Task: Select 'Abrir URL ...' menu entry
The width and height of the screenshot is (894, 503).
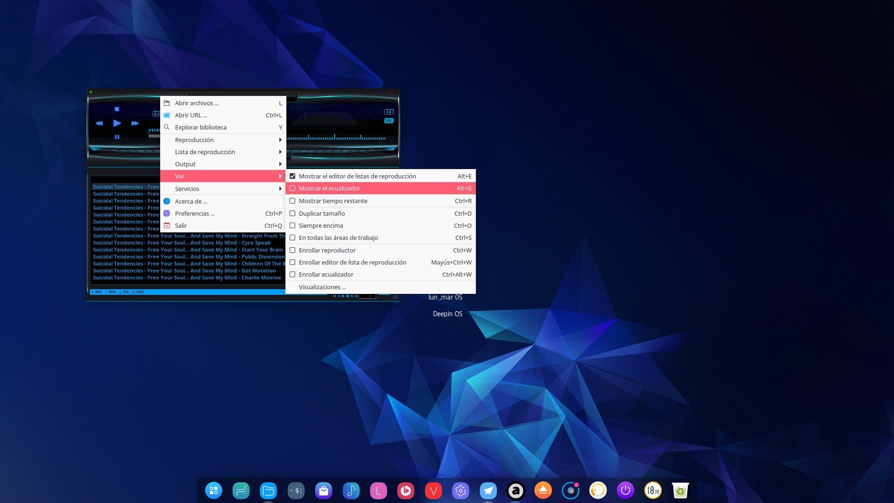Action: click(x=223, y=115)
